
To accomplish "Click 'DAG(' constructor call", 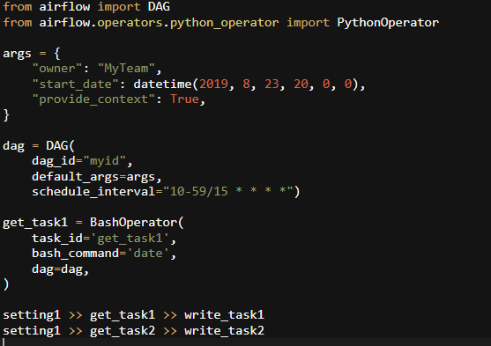I will coord(60,145).
